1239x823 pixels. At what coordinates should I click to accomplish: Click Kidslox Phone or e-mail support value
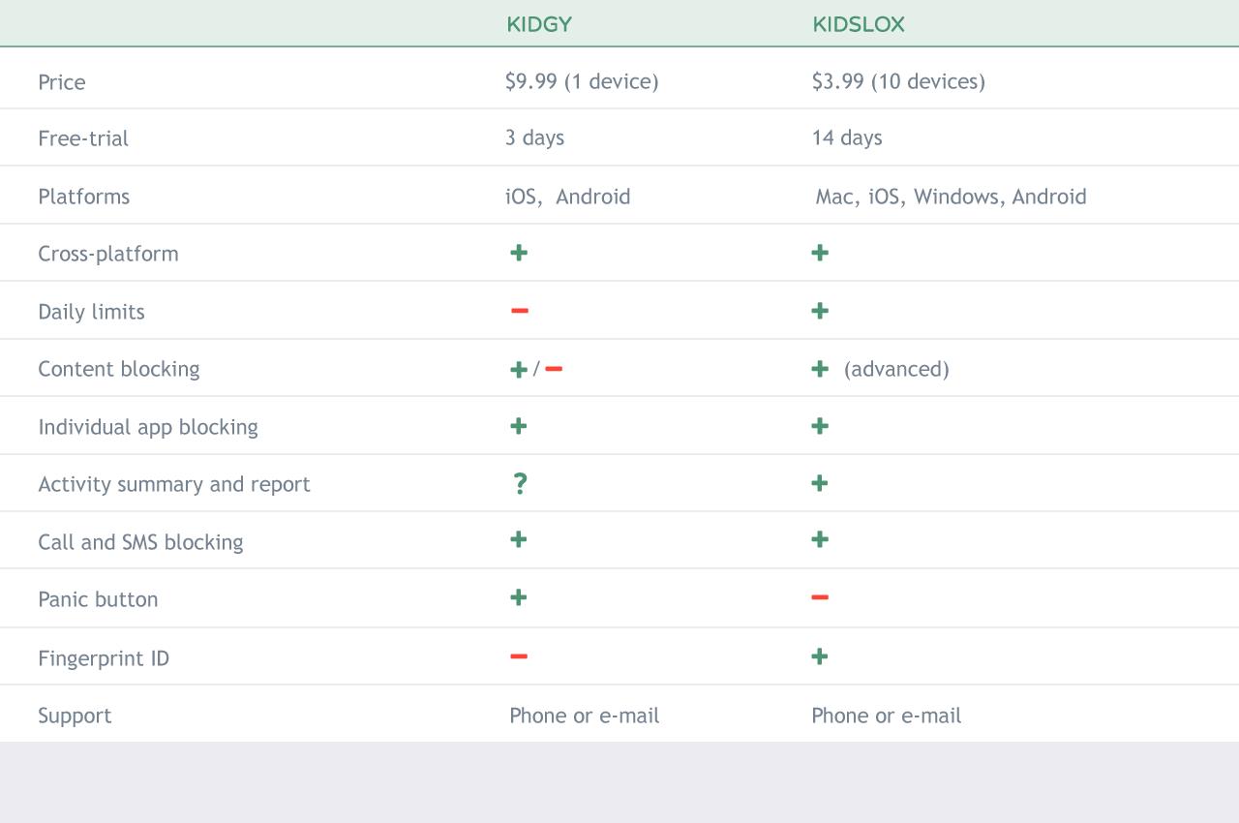point(887,716)
